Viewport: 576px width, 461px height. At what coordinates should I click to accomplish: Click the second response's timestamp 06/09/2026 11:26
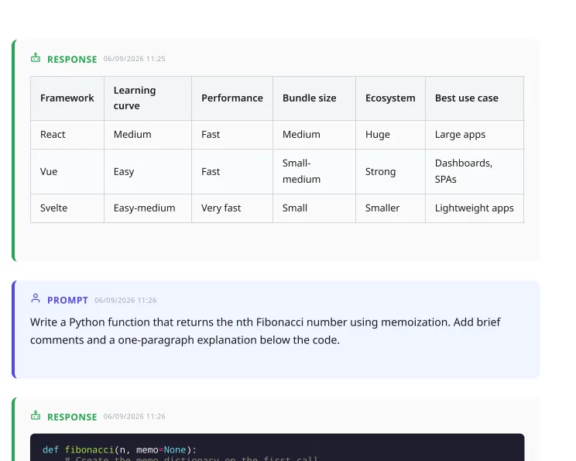(x=134, y=417)
